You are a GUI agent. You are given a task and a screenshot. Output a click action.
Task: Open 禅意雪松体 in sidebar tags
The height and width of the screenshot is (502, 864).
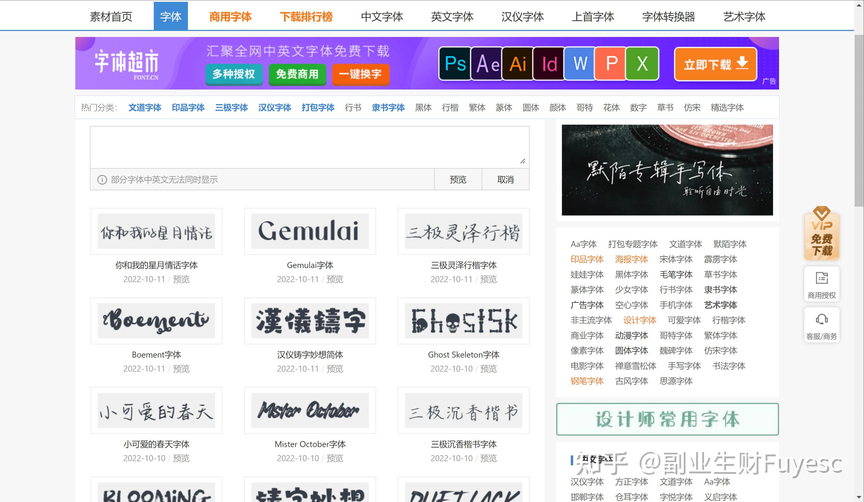point(635,366)
